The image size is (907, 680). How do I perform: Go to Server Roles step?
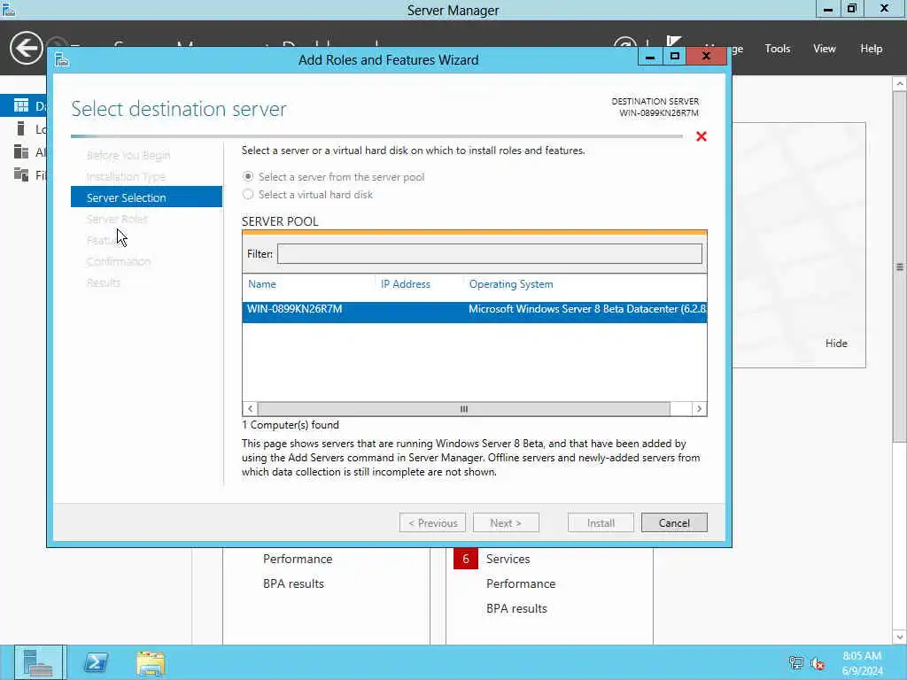(118, 219)
